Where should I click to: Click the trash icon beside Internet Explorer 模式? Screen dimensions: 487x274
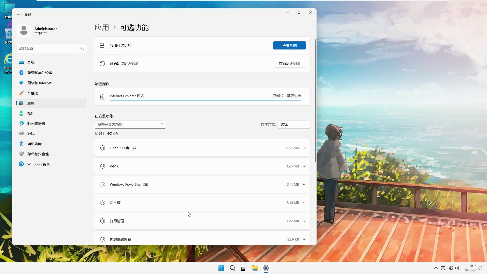(x=102, y=97)
